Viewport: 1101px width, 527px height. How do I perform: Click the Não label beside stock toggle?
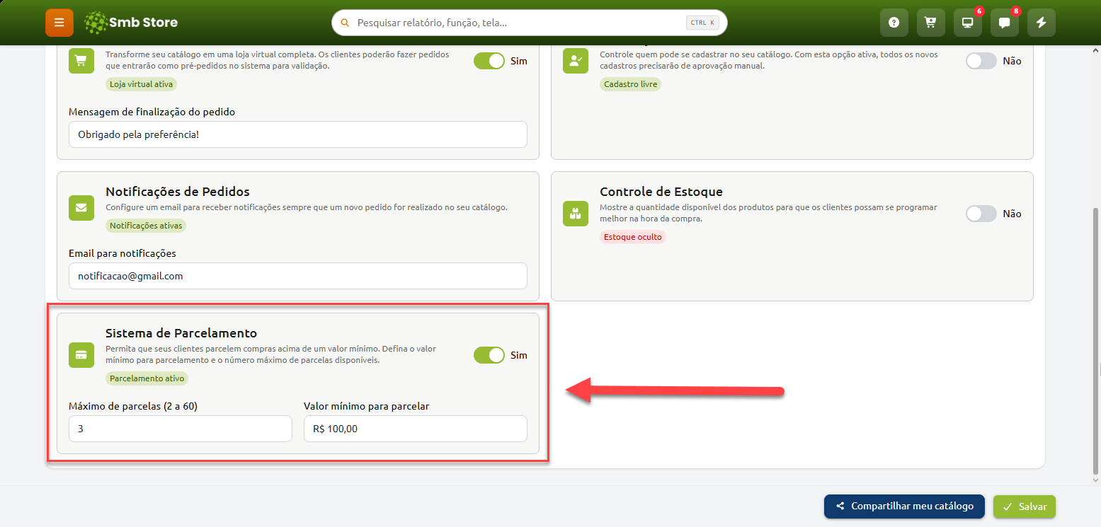[1012, 214]
